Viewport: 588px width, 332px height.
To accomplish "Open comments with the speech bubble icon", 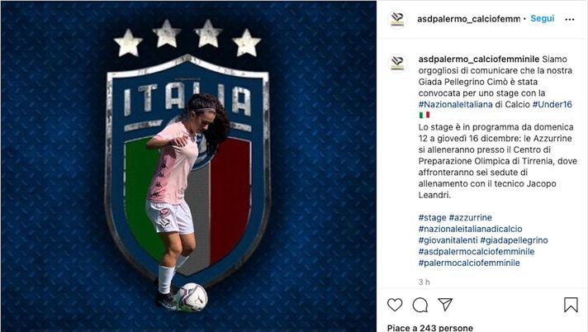I will tap(420, 305).
